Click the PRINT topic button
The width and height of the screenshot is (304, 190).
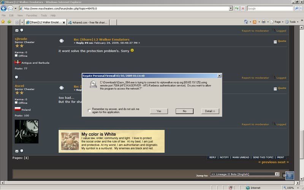(280, 157)
